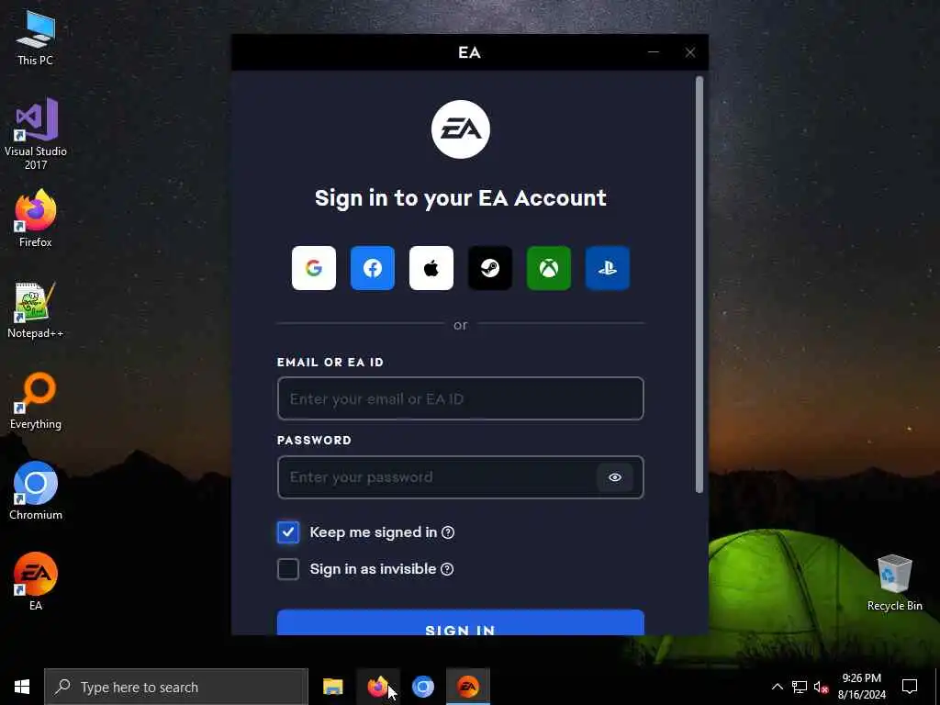
Task: Click the SIGN IN button
Action: (x=461, y=622)
